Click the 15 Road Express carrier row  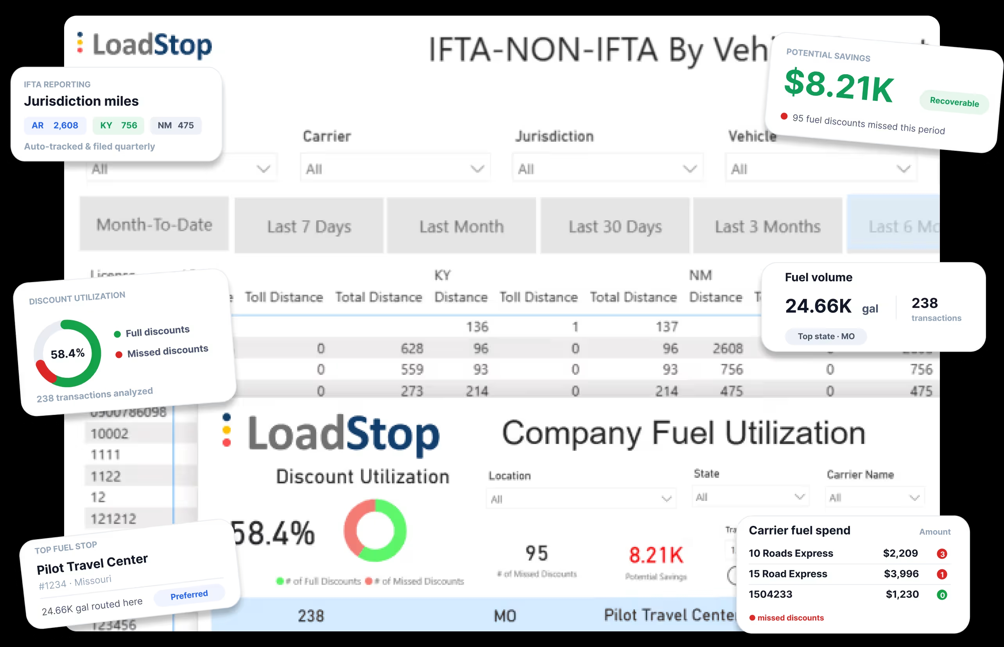point(849,574)
